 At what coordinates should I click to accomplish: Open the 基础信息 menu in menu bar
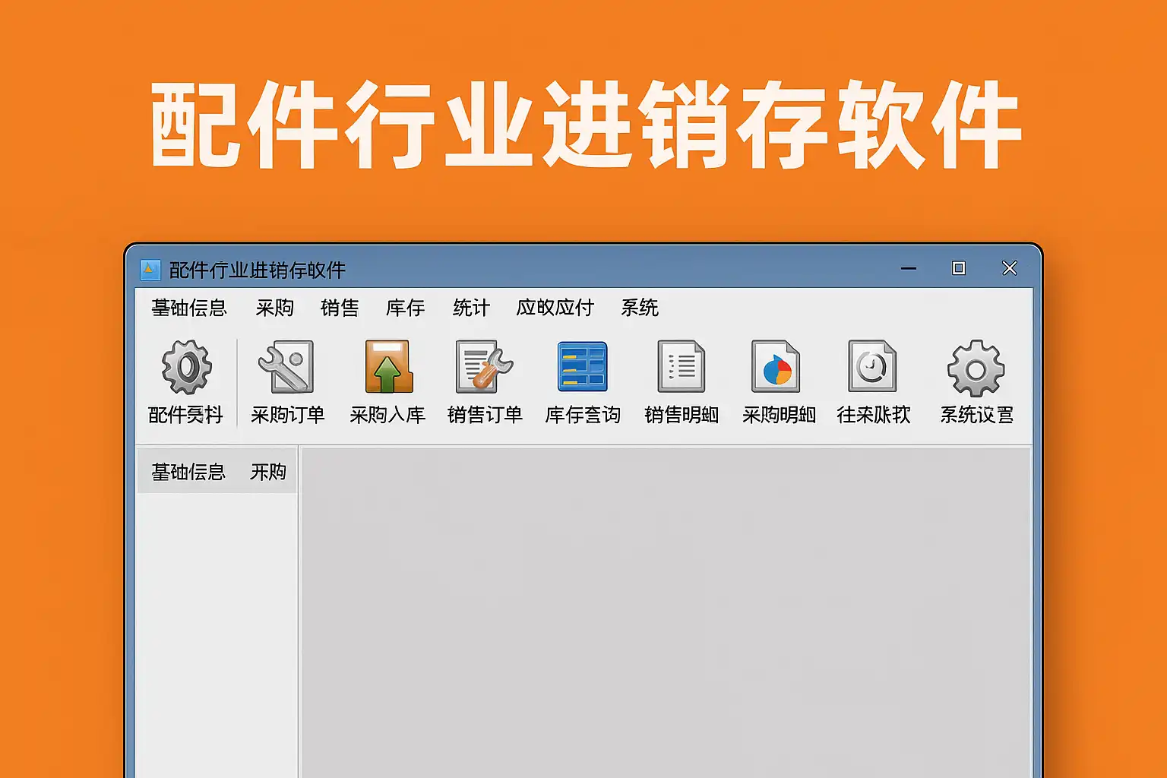pyautogui.click(x=189, y=308)
